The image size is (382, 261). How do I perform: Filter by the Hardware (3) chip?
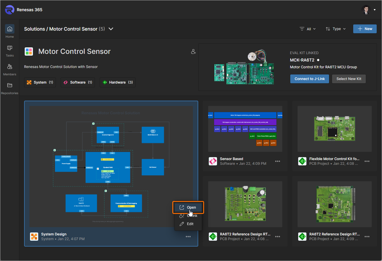118,82
